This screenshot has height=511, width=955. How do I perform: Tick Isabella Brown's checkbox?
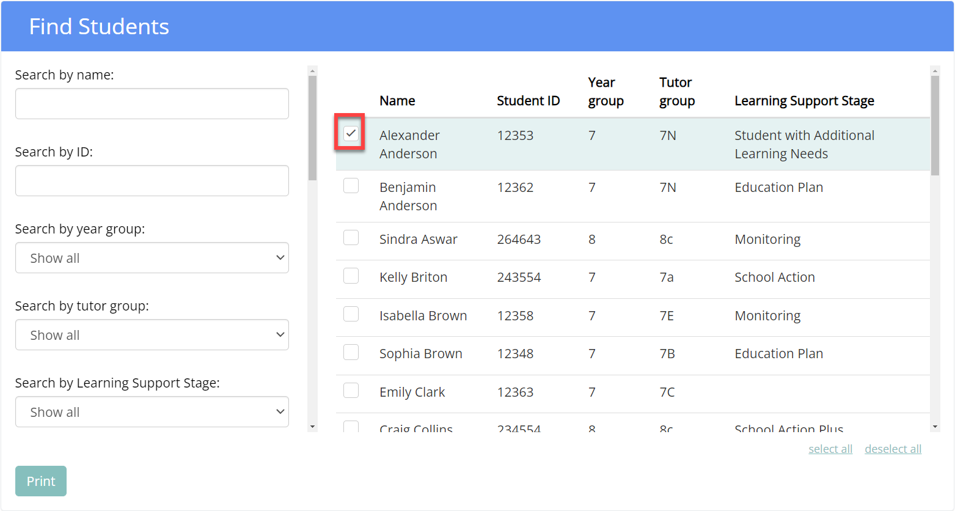351,314
